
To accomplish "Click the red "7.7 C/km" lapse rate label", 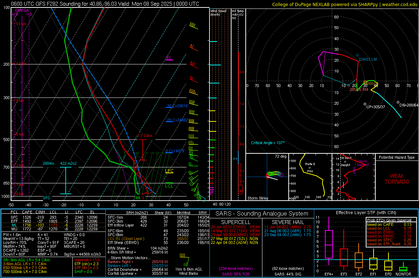I will (145, 136).
